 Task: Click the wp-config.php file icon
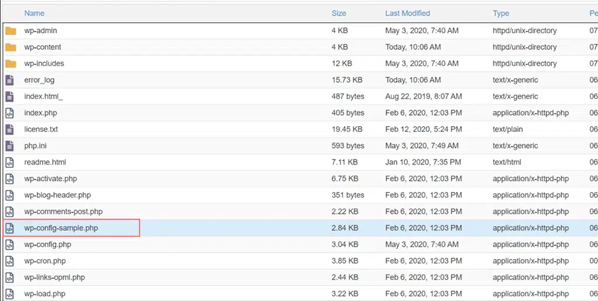(x=9, y=244)
